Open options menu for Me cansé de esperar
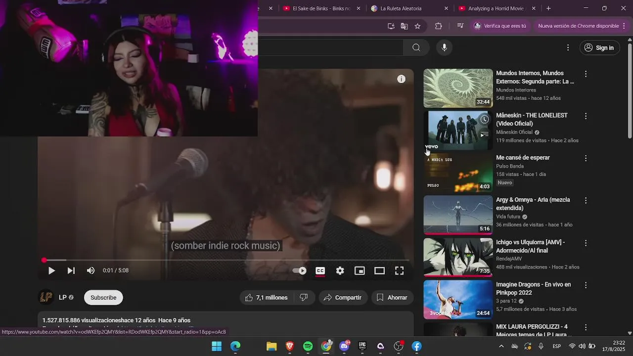The image size is (633, 356). point(586,158)
